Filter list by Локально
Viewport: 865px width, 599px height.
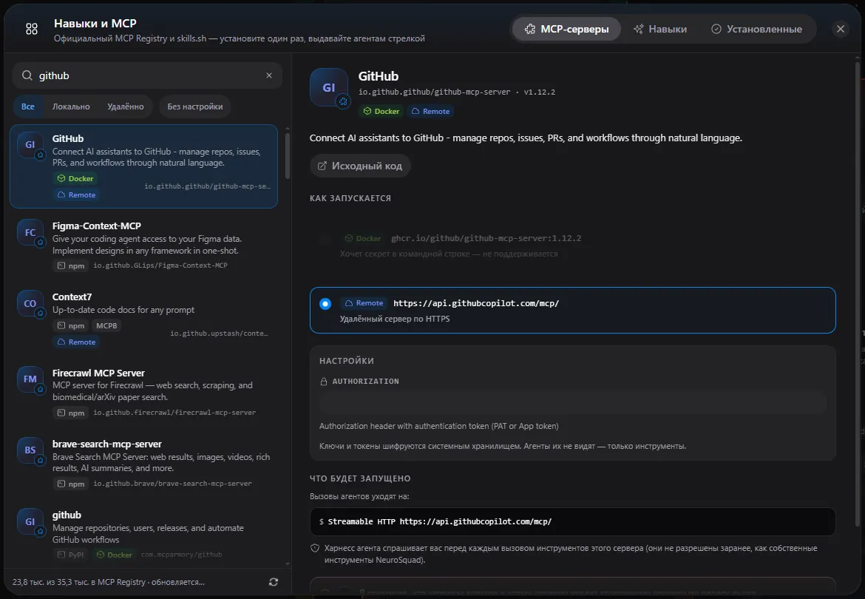click(71, 106)
